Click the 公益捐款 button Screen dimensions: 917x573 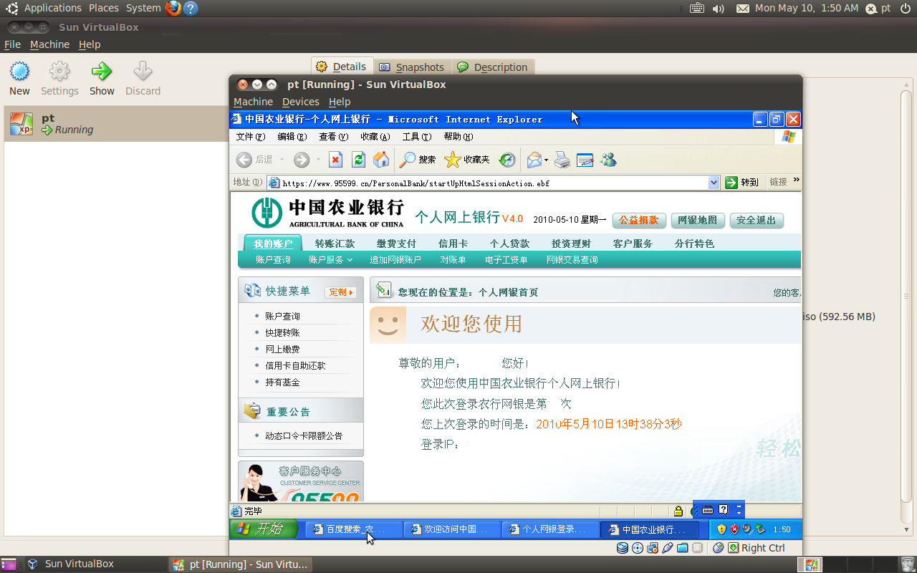639,220
